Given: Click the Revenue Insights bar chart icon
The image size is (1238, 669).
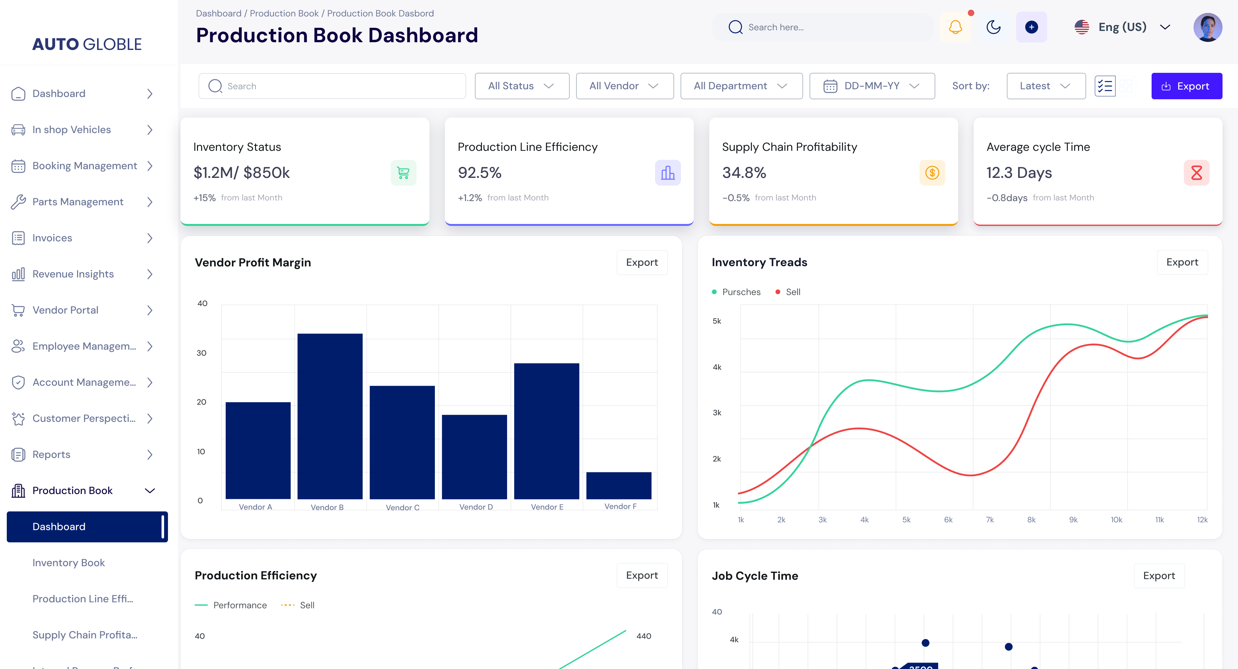Looking at the screenshot, I should pos(18,274).
